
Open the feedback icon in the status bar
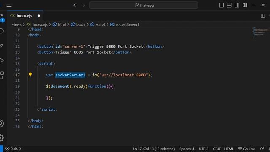pyautogui.click(x=262, y=149)
